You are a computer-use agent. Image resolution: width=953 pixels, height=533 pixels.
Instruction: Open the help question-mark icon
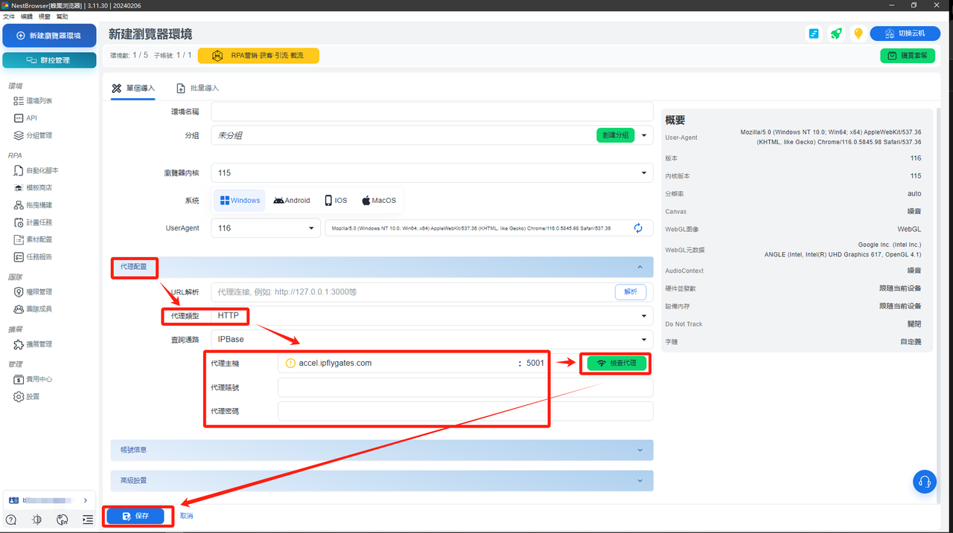11,520
